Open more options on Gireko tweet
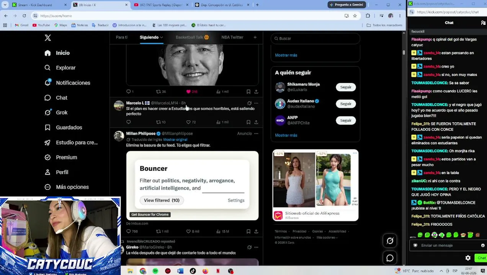 point(256,247)
